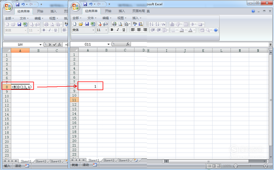Click the chart insert icon
Image resolution: width=274 pixels, height=170 pixels.
tap(172, 24)
